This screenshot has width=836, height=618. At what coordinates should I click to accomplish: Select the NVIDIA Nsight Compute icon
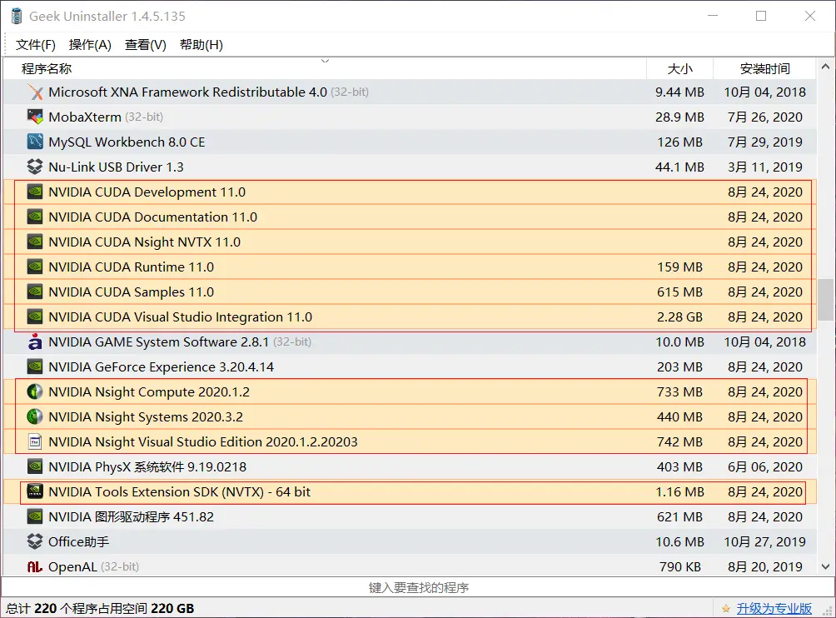[34, 391]
